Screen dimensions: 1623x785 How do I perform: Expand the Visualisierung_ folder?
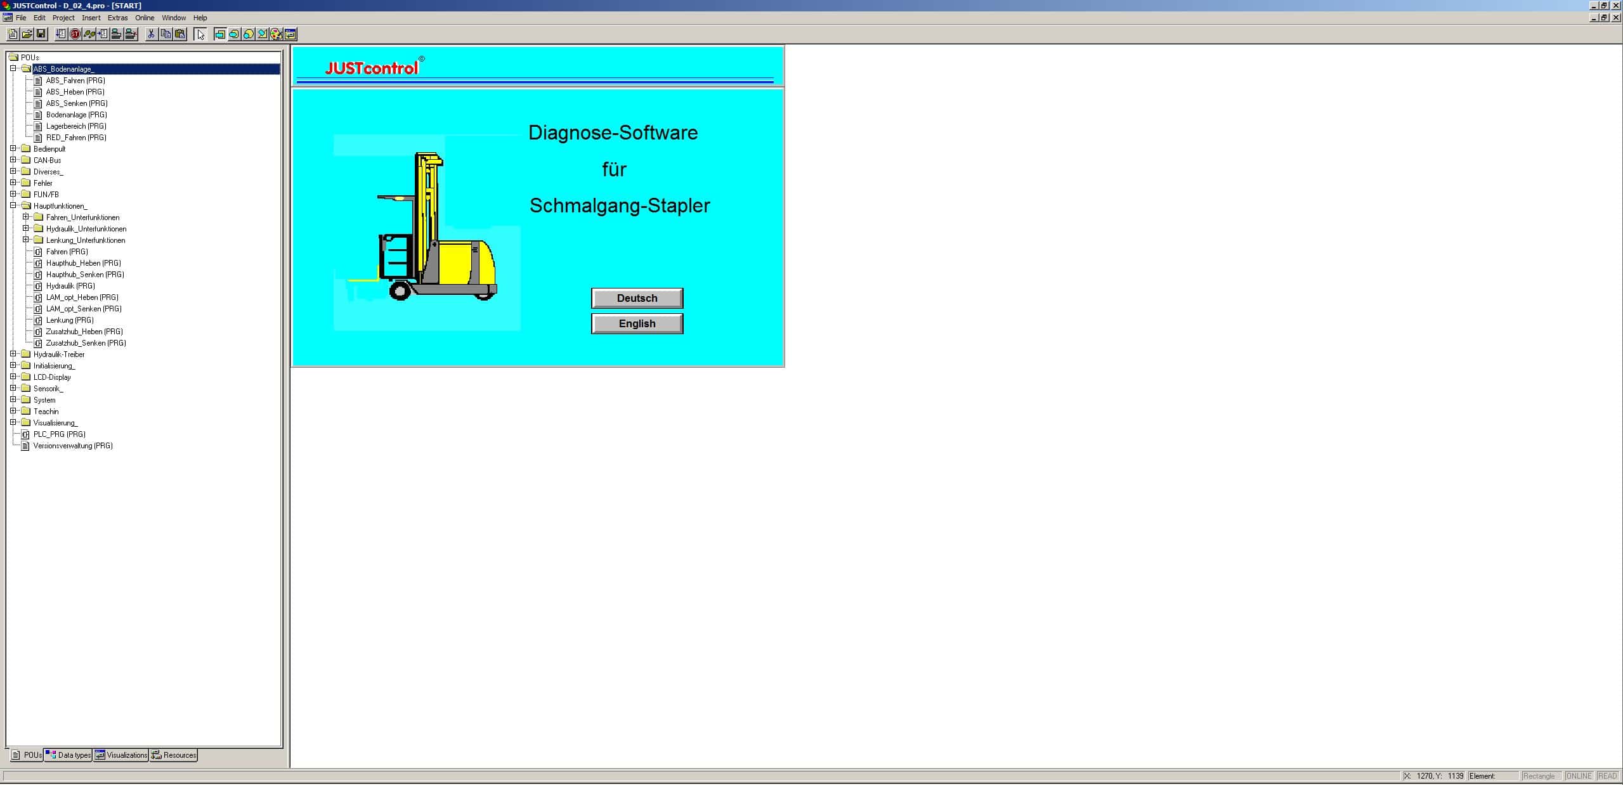click(13, 422)
